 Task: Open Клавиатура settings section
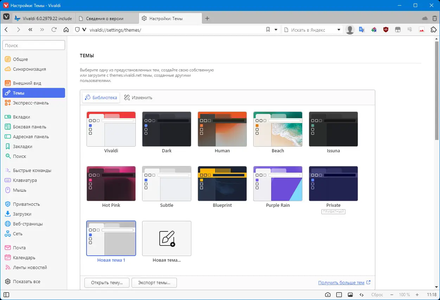click(34, 180)
